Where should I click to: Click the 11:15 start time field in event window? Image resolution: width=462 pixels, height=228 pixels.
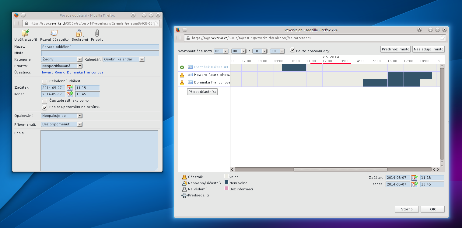(87, 88)
